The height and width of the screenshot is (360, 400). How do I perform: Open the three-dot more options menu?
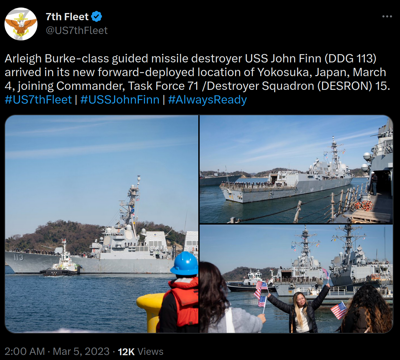click(387, 16)
